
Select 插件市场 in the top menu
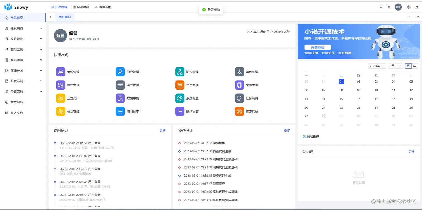click(103, 7)
